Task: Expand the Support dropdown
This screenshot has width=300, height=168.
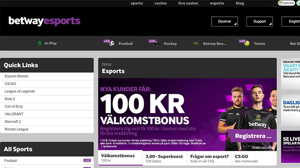Action: (x=259, y=22)
